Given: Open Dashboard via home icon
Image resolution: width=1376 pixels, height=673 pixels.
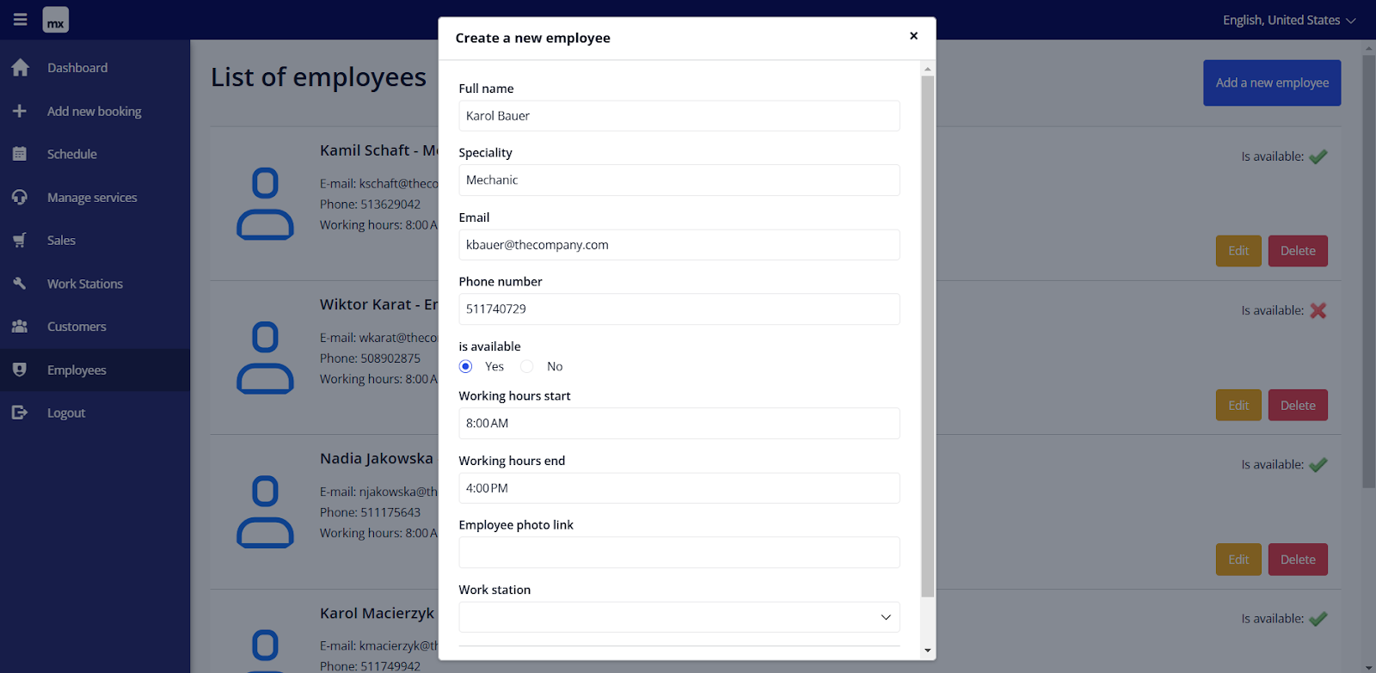Looking at the screenshot, I should tap(21, 68).
